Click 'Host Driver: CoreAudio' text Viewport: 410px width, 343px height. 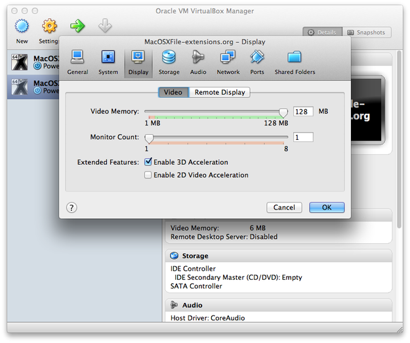pos(207,318)
